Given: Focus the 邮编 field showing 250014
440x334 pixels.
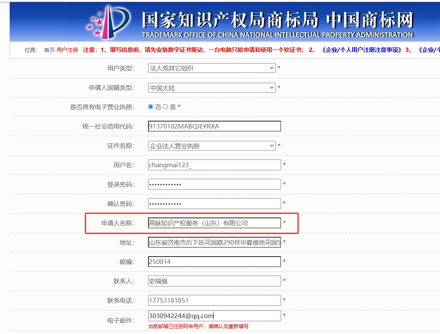Looking at the screenshot, I should click(x=214, y=262).
